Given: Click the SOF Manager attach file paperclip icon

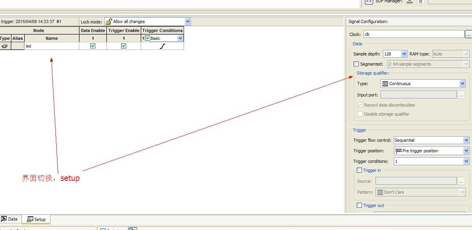Looking at the screenshot, I should click(x=420, y=2).
